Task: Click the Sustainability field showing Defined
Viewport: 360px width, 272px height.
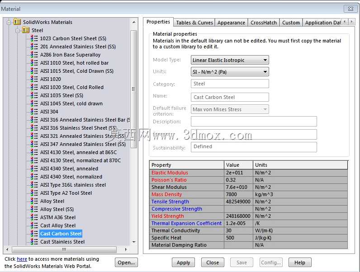Action: point(254,147)
